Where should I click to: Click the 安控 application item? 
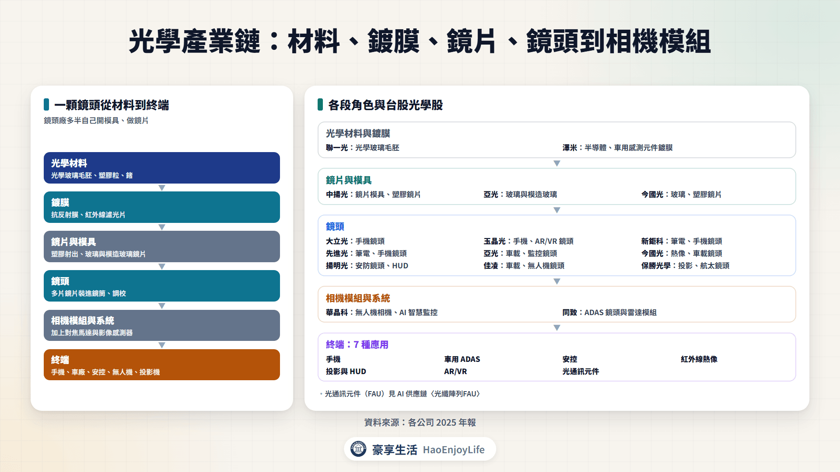click(570, 359)
